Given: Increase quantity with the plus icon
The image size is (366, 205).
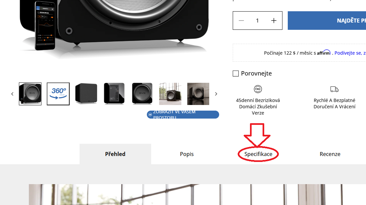Looking at the screenshot, I should (x=274, y=21).
